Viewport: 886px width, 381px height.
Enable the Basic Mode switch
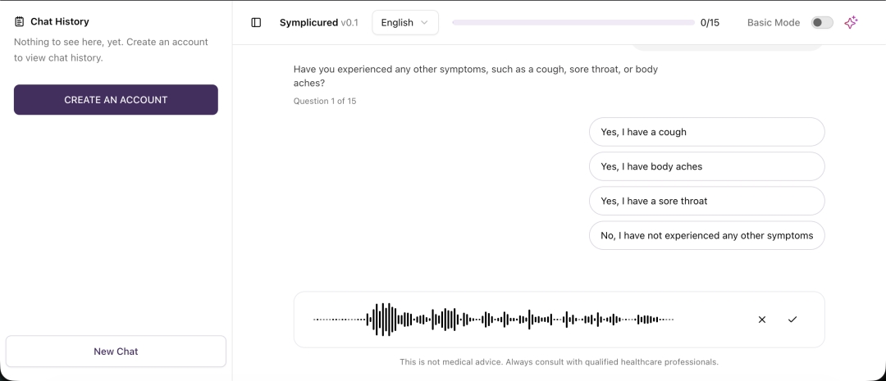(821, 23)
